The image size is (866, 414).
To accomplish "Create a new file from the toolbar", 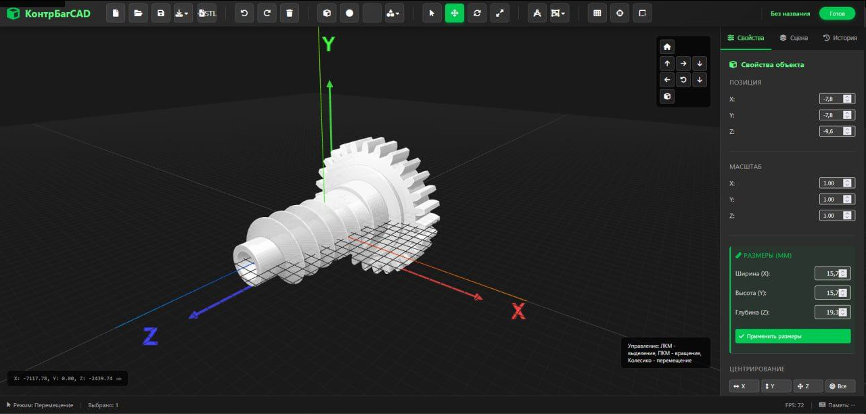I will pyautogui.click(x=116, y=13).
